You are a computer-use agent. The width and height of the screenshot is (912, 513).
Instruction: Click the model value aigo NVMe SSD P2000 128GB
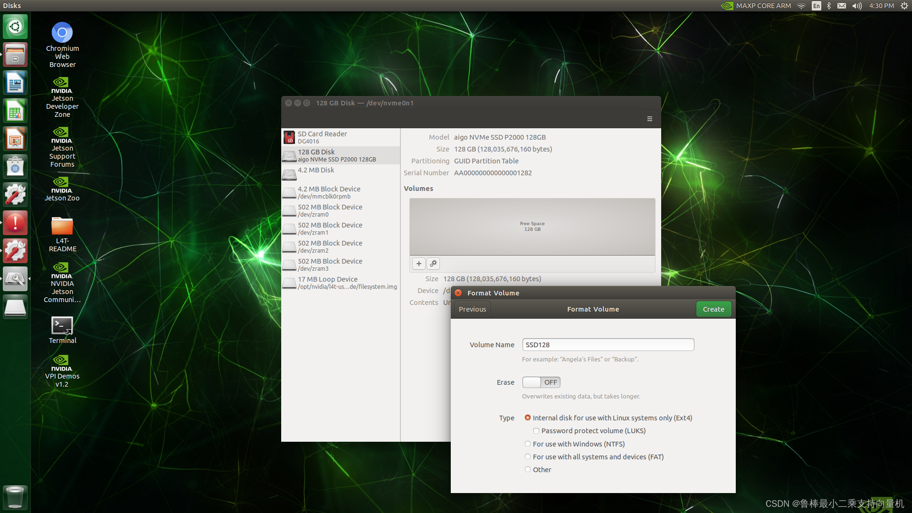pos(500,137)
